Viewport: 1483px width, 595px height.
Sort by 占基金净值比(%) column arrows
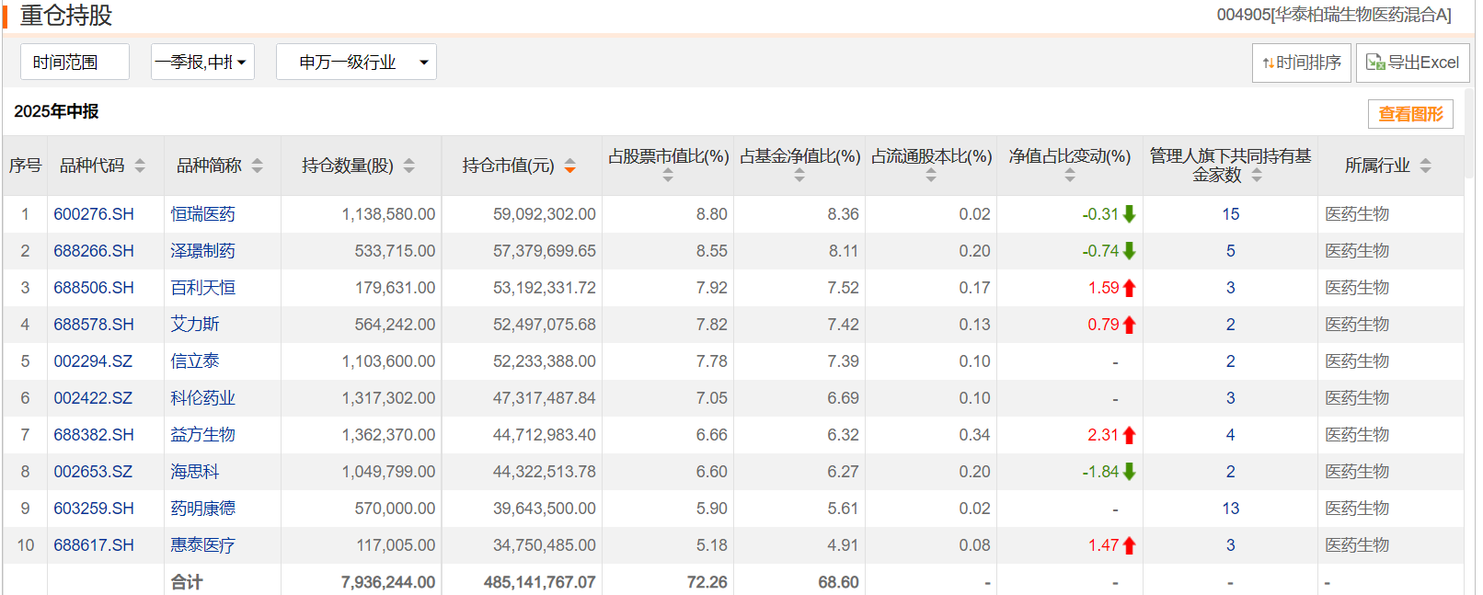pyautogui.click(x=799, y=176)
